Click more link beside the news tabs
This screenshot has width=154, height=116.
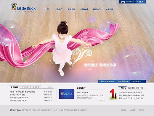50,87
